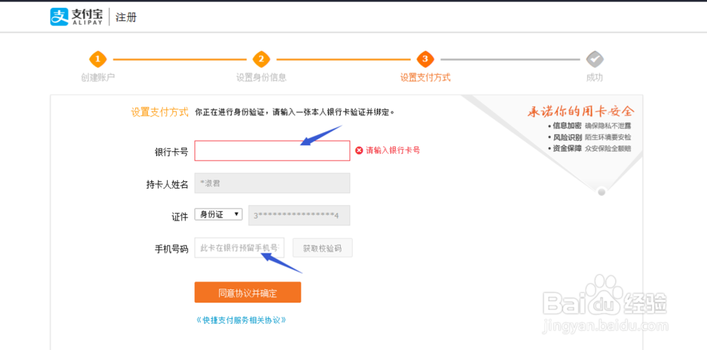Image resolution: width=707 pixels, height=350 pixels.
Task: Click the step 2 orange badge
Action: [261, 59]
